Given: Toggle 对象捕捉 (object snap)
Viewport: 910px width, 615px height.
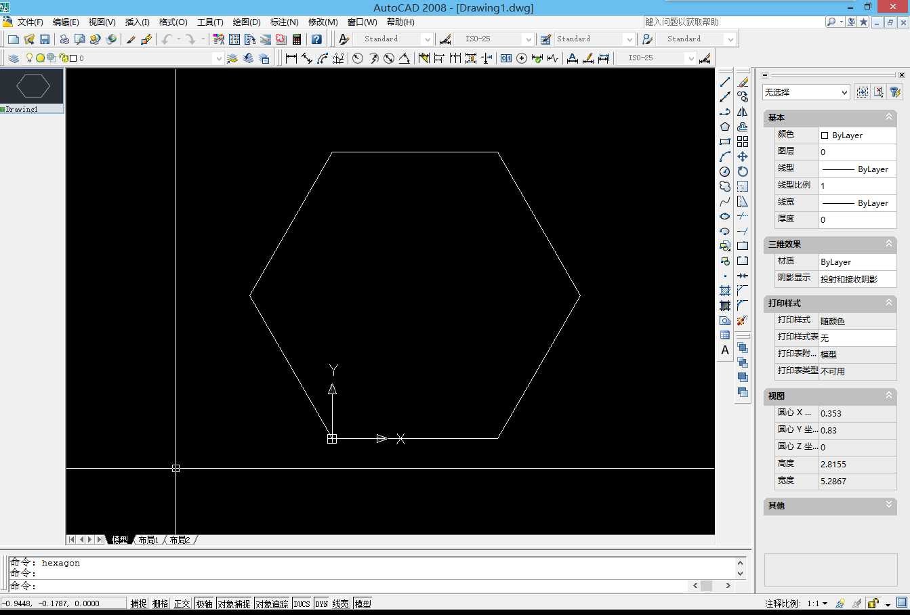Looking at the screenshot, I should (234, 603).
